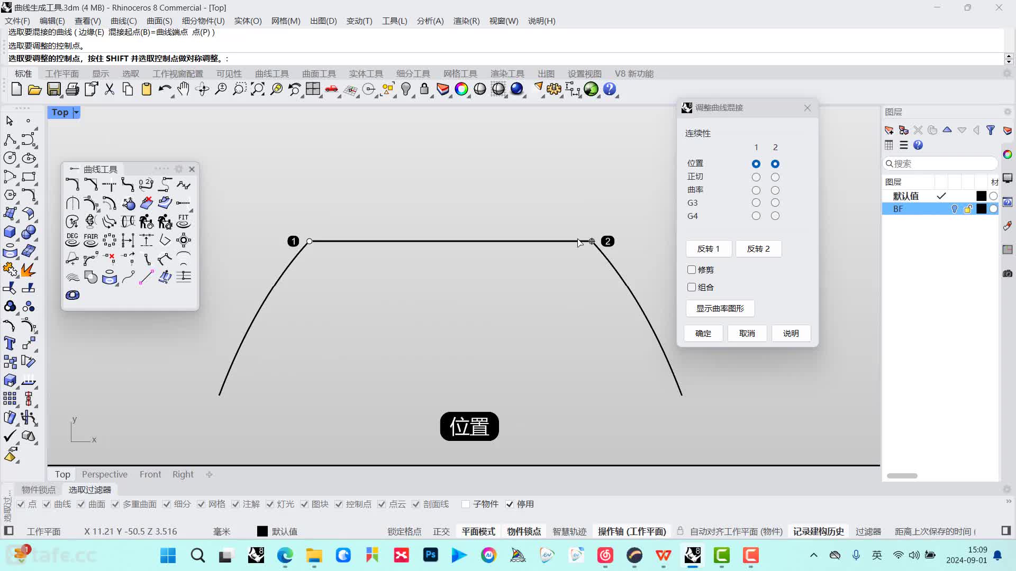
Task: Open a file with the folder icon
Action: click(x=35, y=89)
